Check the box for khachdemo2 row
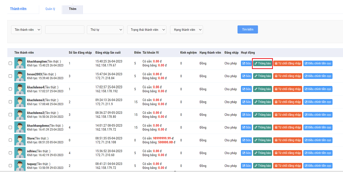Image resolution: width=343 pixels, height=172 pixels. tap(10, 115)
